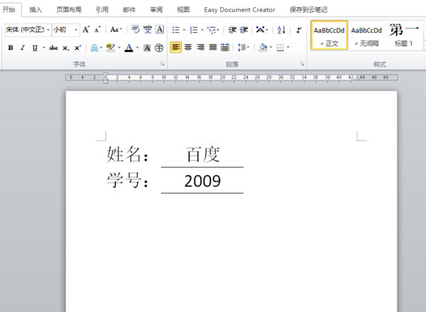
Task: Open the 引用 tab
Action: click(x=102, y=10)
